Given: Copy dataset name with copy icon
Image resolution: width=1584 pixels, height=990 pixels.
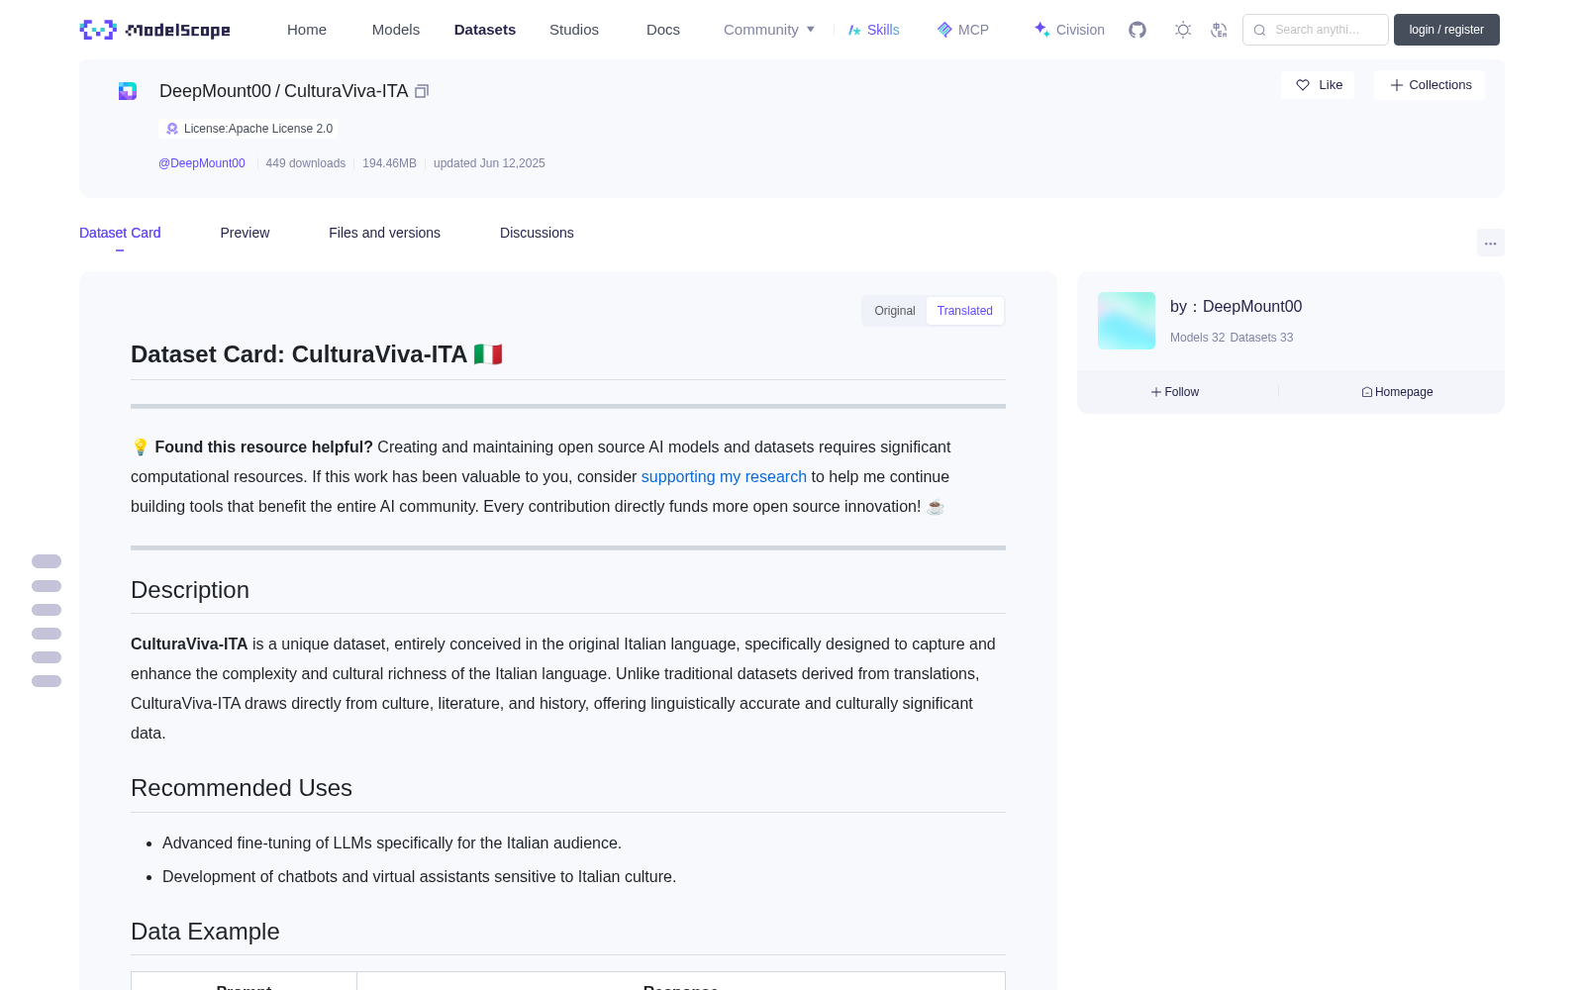Looking at the screenshot, I should click(422, 91).
